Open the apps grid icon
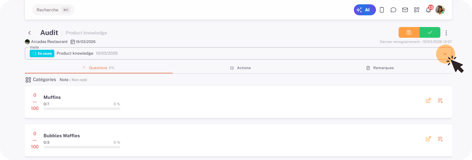 [416, 10]
